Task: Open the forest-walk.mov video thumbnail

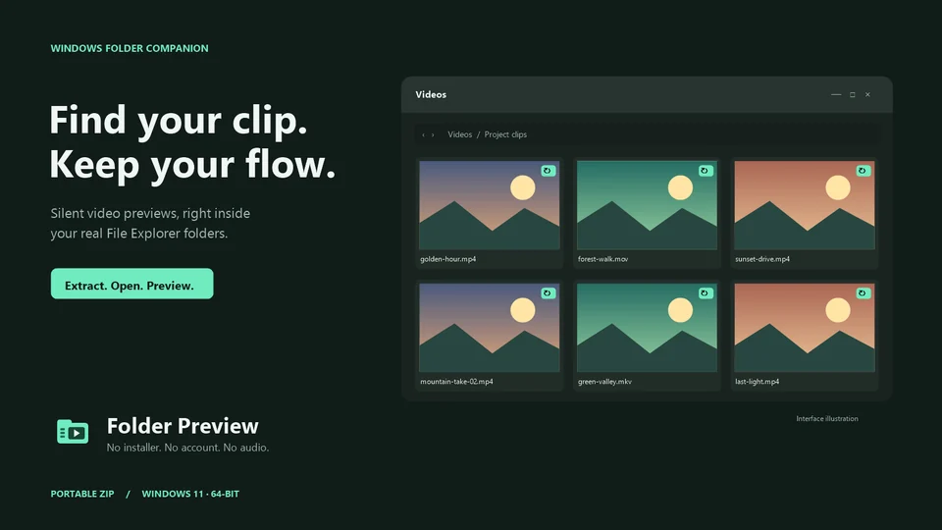Action: (x=647, y=205)
